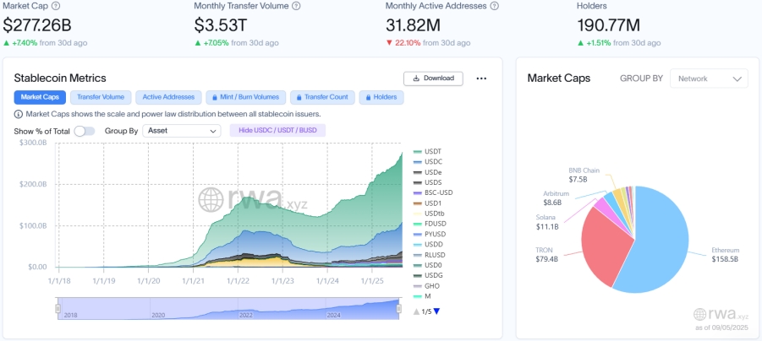Viewport: 762px width, 341px height.
Task: Click the Solana slice of the pie chart
Action: point(604,206)
